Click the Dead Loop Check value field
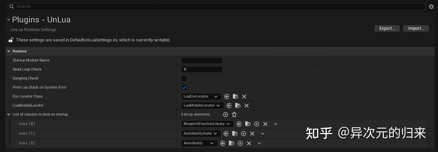438x152 pixels. 202,69
